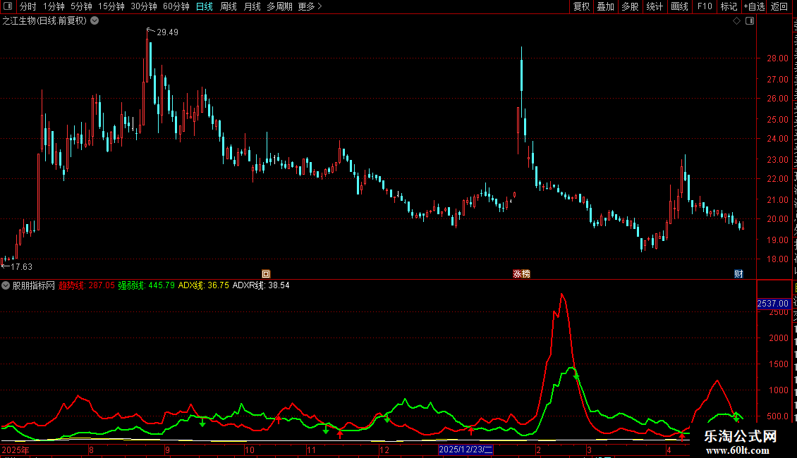Click the 叠加 overlay button

coord(605,6)
